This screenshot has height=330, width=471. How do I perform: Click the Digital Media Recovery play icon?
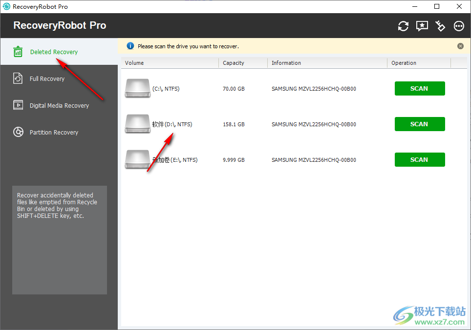(18, 105)
